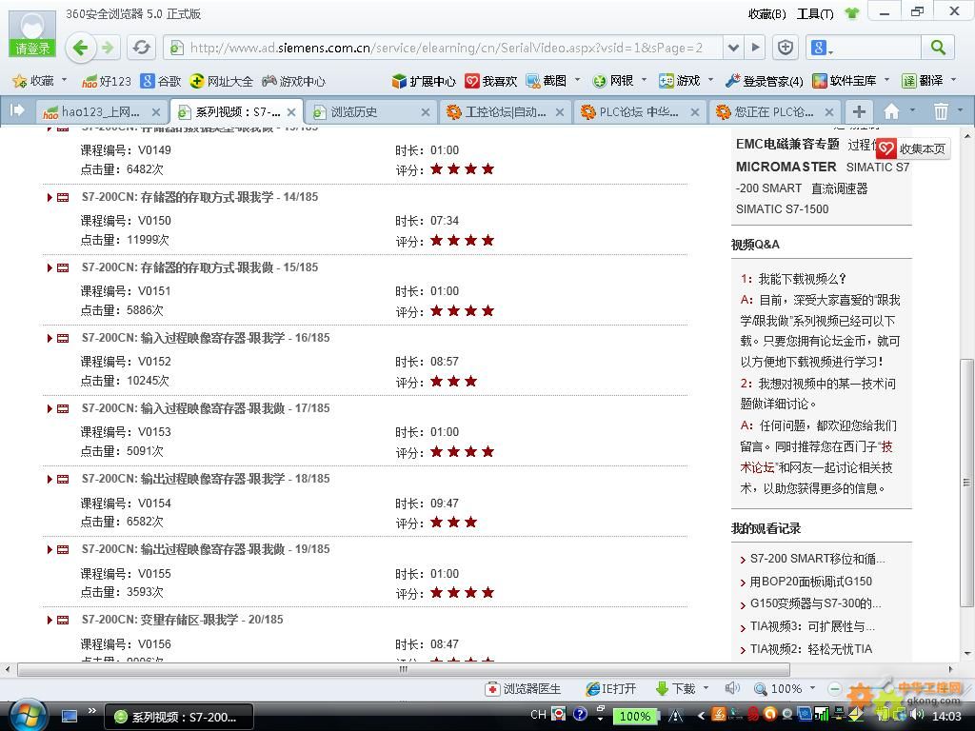
Task: Click the browser back arrow button
Action: 81,48
